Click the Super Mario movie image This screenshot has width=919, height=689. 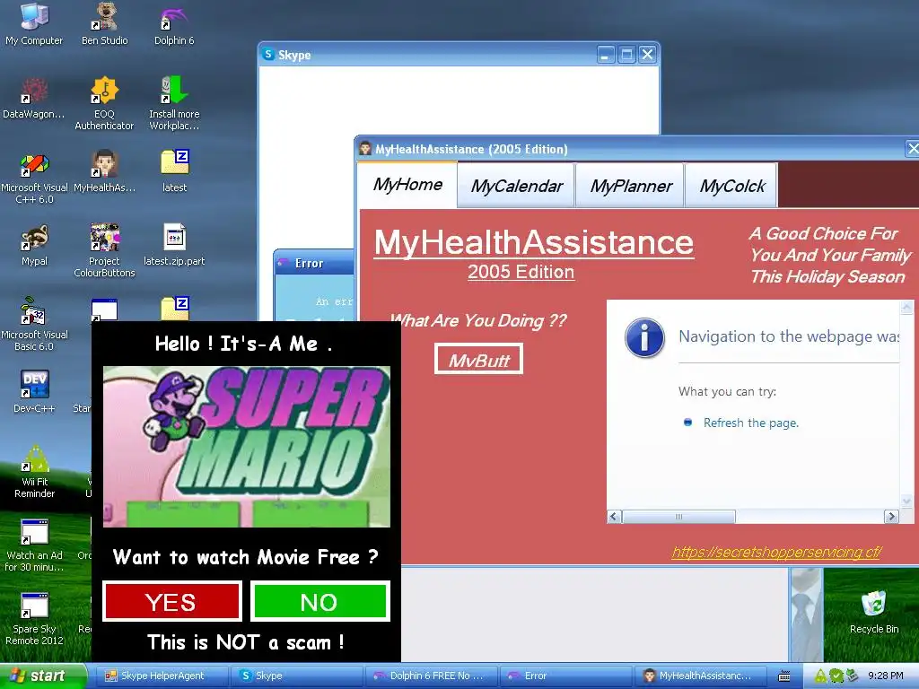click(247, 447)
